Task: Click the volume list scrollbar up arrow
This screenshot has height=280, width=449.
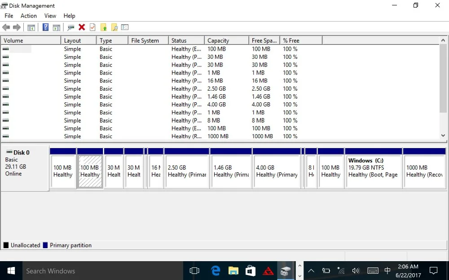Action: click(443, 40)
